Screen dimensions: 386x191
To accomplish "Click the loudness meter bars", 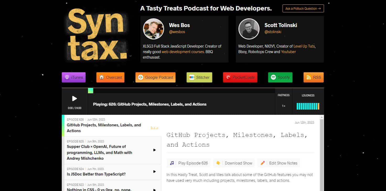I will tap(308, 106).
